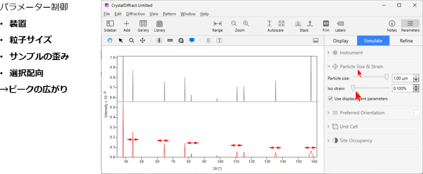Viewport: 423px width, 174px height.
Task: Switch to the Refine tab
Action: (406, 41)
